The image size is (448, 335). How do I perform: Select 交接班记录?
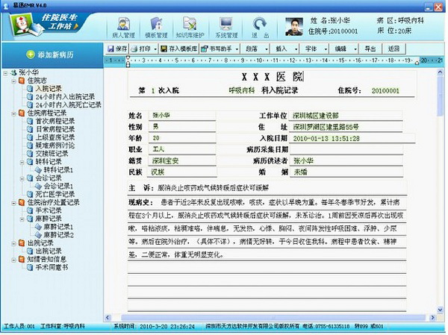tap(52, 154)
